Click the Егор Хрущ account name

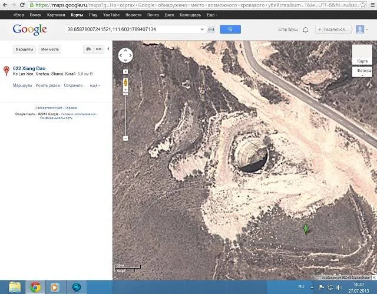[x=288, y=29]
